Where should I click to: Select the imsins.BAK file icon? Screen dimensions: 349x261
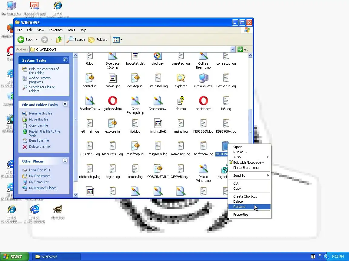point(158,123)
